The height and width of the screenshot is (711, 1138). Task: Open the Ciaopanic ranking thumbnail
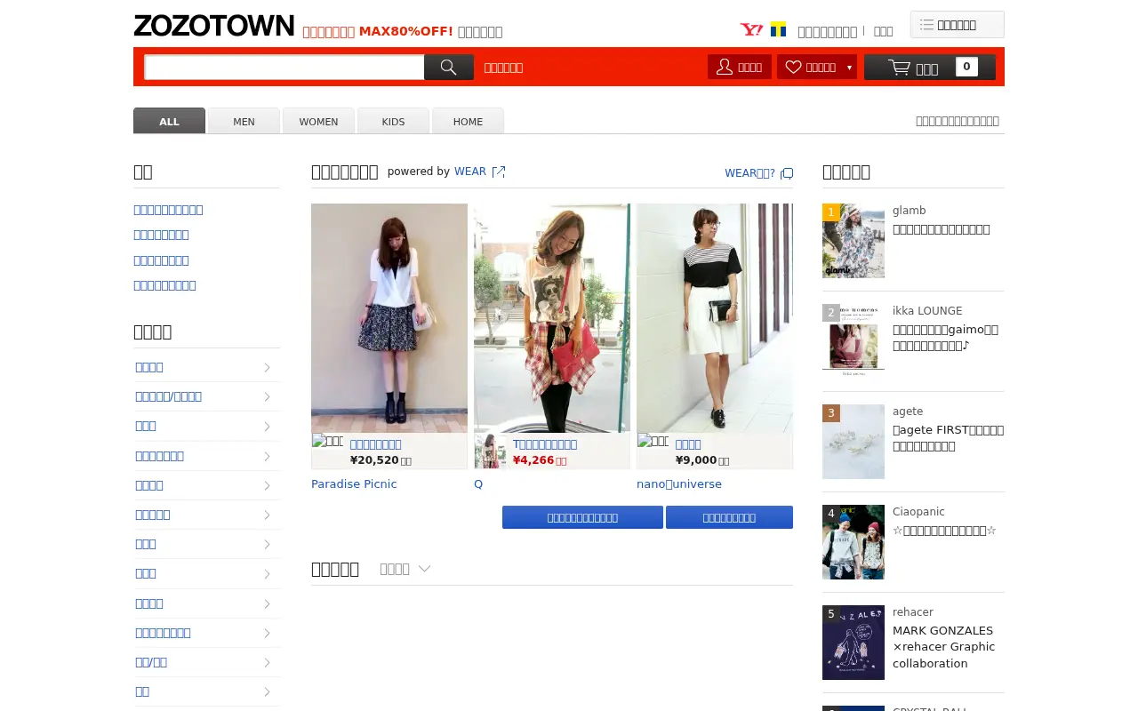pyautogui.click(x=853, y=542)
